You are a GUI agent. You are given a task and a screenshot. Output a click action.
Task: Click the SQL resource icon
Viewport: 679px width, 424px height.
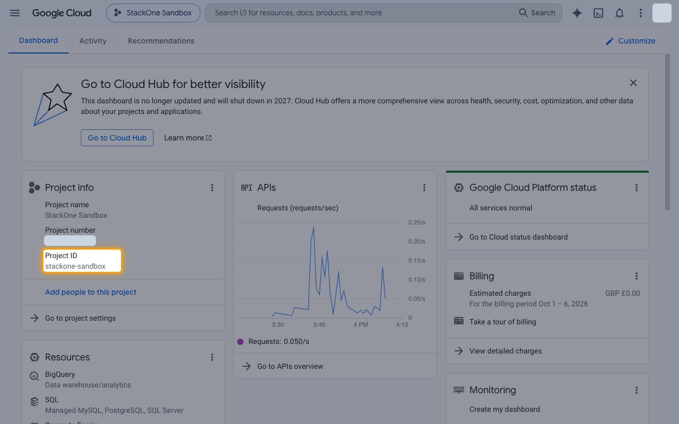[34, 402]
